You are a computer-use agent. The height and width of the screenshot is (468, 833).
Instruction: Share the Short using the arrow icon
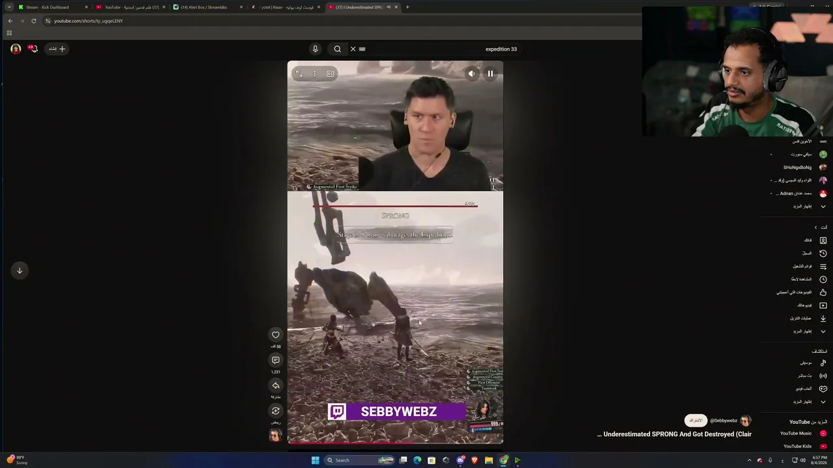tap(275, 385)
